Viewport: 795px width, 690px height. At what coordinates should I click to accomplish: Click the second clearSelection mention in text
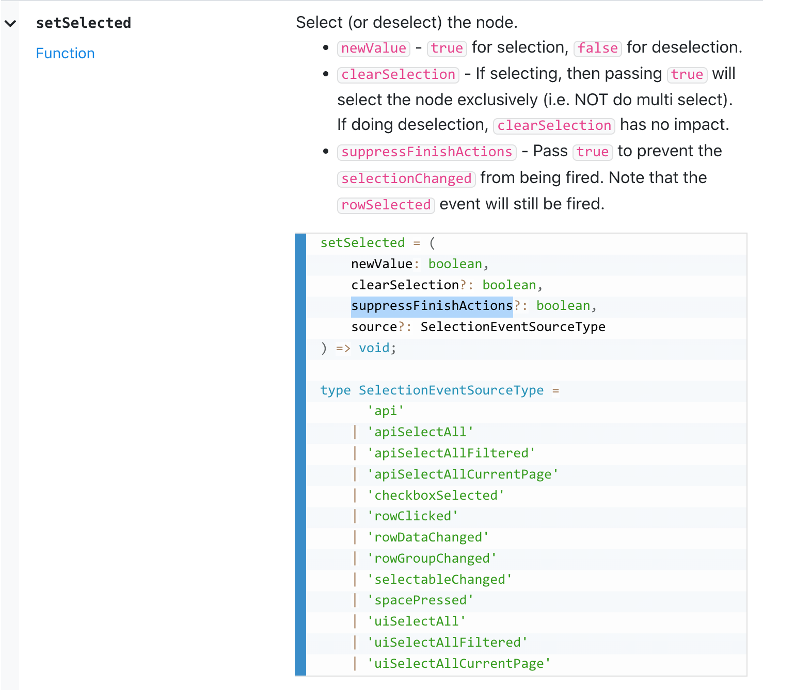tap(553, 125)
